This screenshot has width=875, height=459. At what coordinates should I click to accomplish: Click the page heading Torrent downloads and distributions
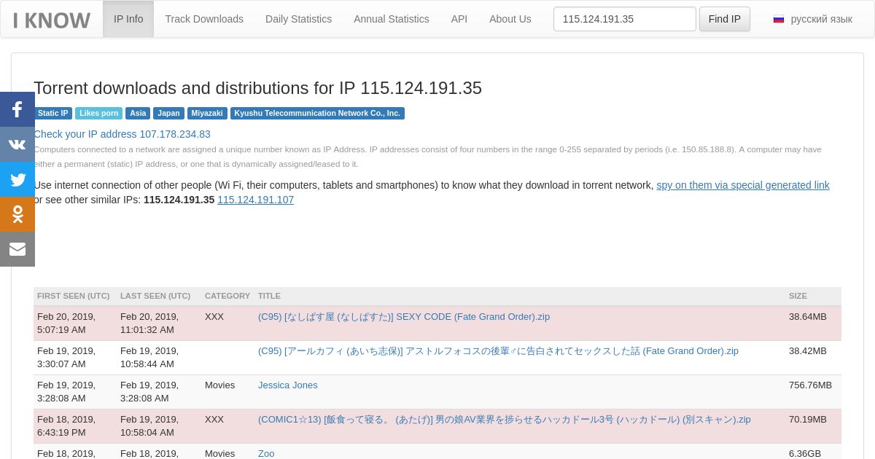[257, 88]
